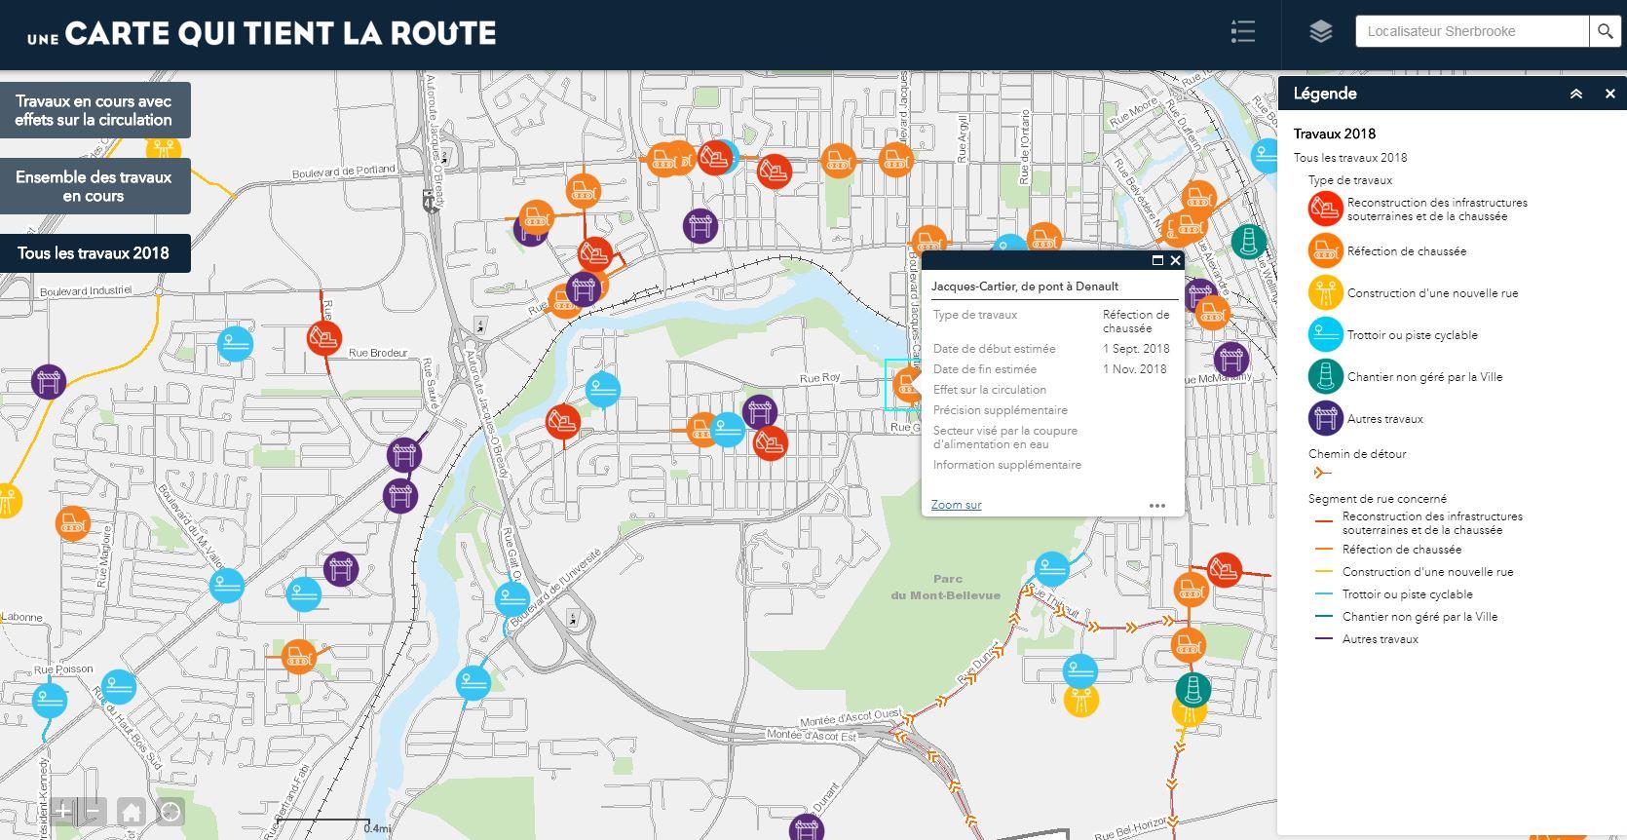The image size is (1627, 840).
Task: Click orange Réfection de chaussée legend icon
Action: point(1325,251)
